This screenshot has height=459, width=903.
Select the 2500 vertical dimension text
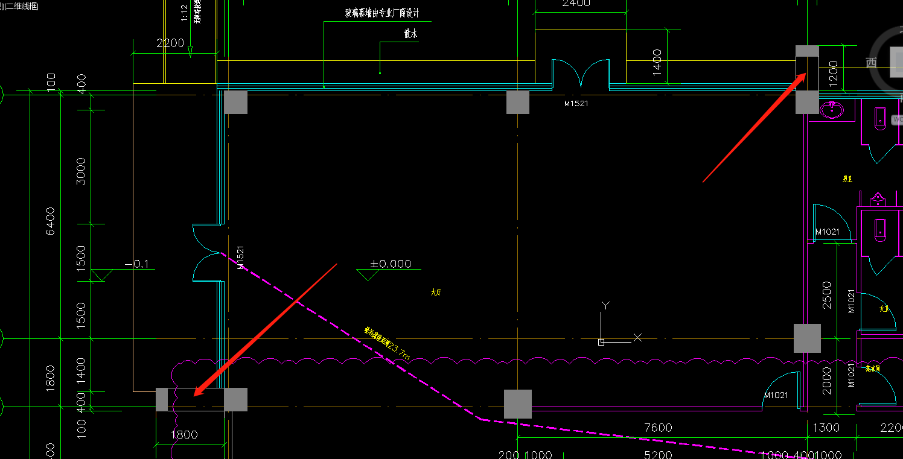827,295
